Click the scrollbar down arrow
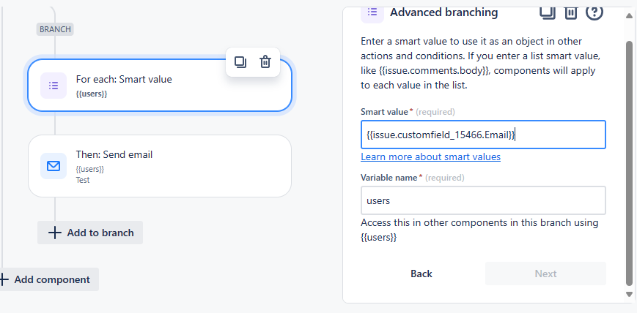637x313 pixels. (628, 294)
